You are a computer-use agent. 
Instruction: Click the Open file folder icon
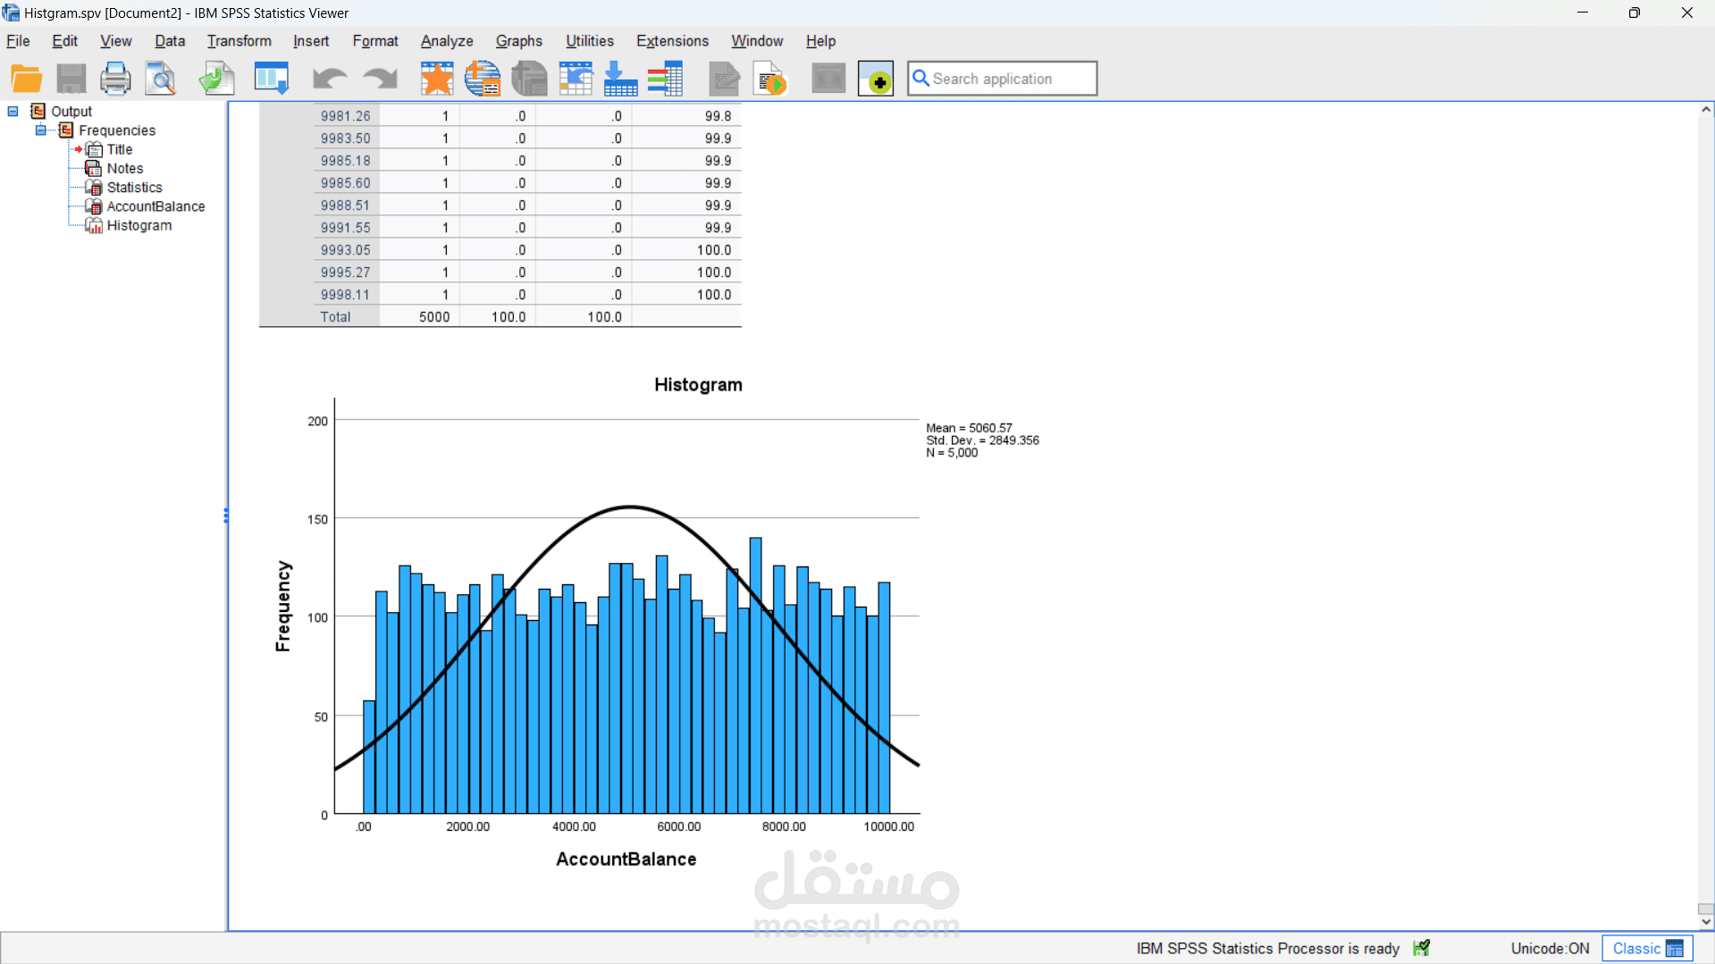[26, 79]
